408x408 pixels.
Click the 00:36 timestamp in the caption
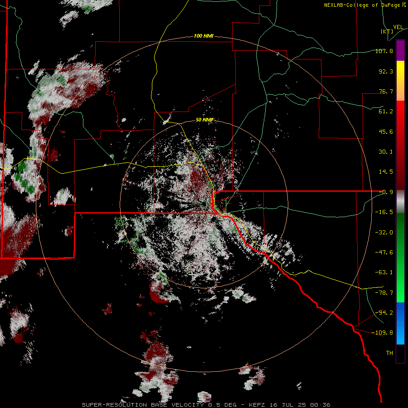point(321,405)
